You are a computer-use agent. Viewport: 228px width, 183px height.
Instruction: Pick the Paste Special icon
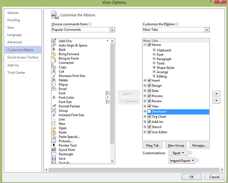tap(54, 136)
